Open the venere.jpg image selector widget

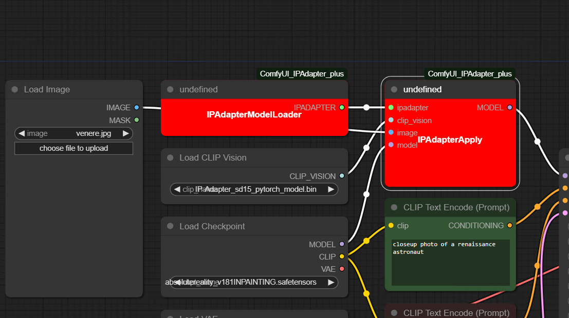click(x=74, y=133)
